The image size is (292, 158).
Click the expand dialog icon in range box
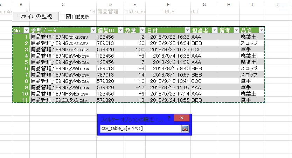tap(185, 129)
